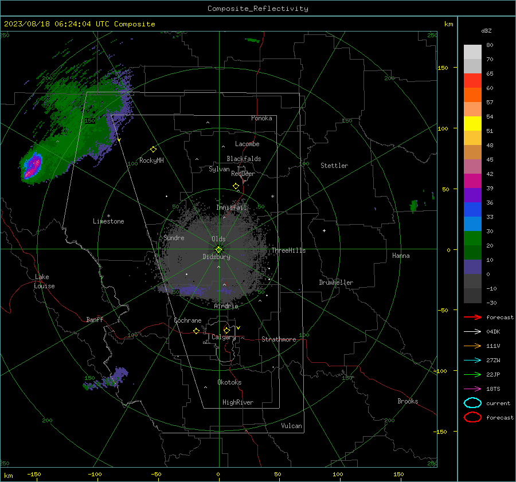Select the 20-30 dBZ green swatch

tap(472, 238)
